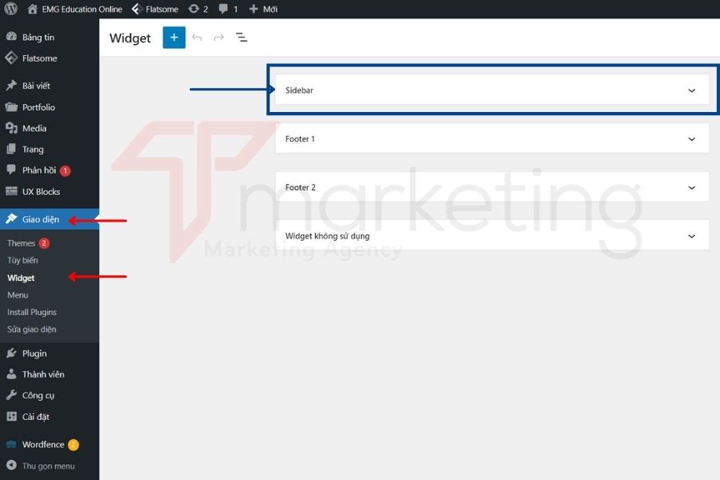
Task: Click the Thu gọn menu collapse icon
Action: 11,466
